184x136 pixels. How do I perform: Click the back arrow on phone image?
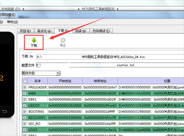pos(4,111)
